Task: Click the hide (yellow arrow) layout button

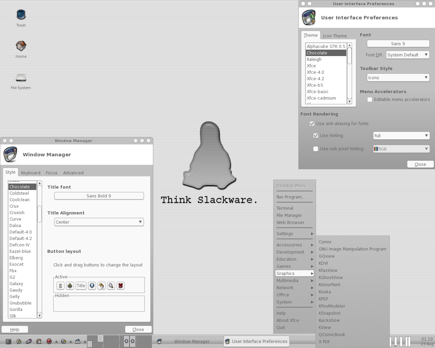Action: pos(102,286)
